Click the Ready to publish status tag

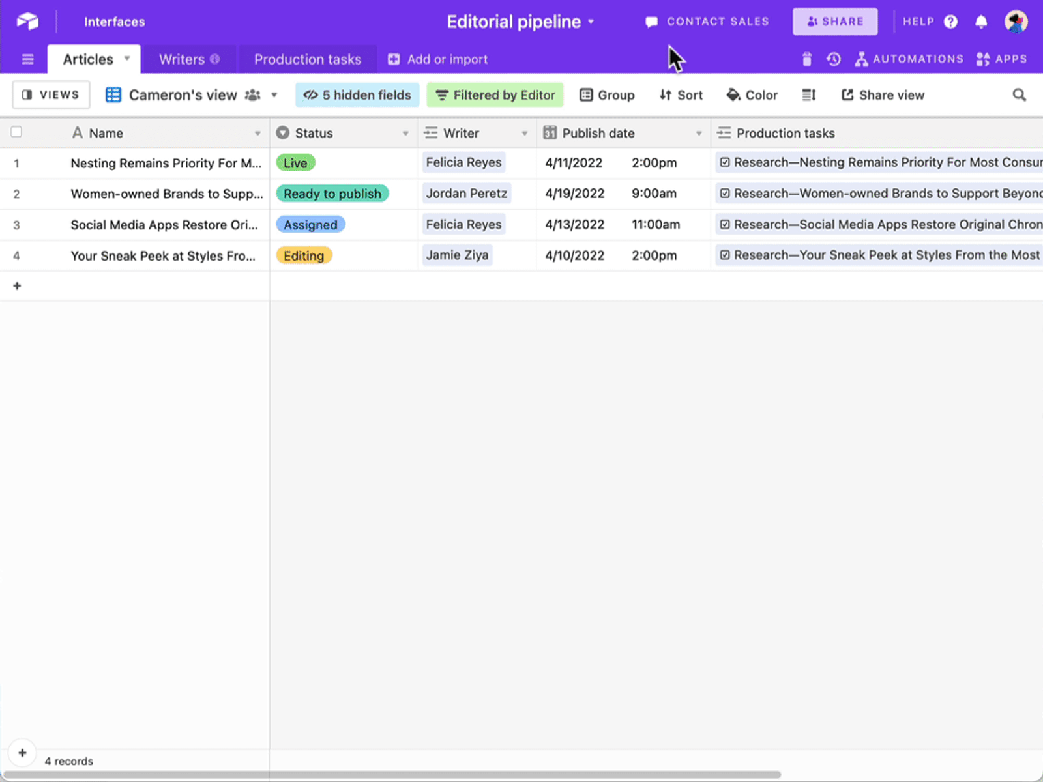(332, 194)
